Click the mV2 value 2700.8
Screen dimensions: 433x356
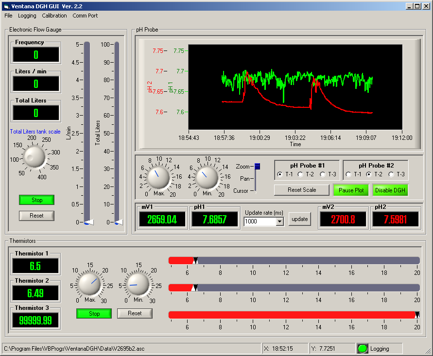pyautogui.click(x=343, y=220)
